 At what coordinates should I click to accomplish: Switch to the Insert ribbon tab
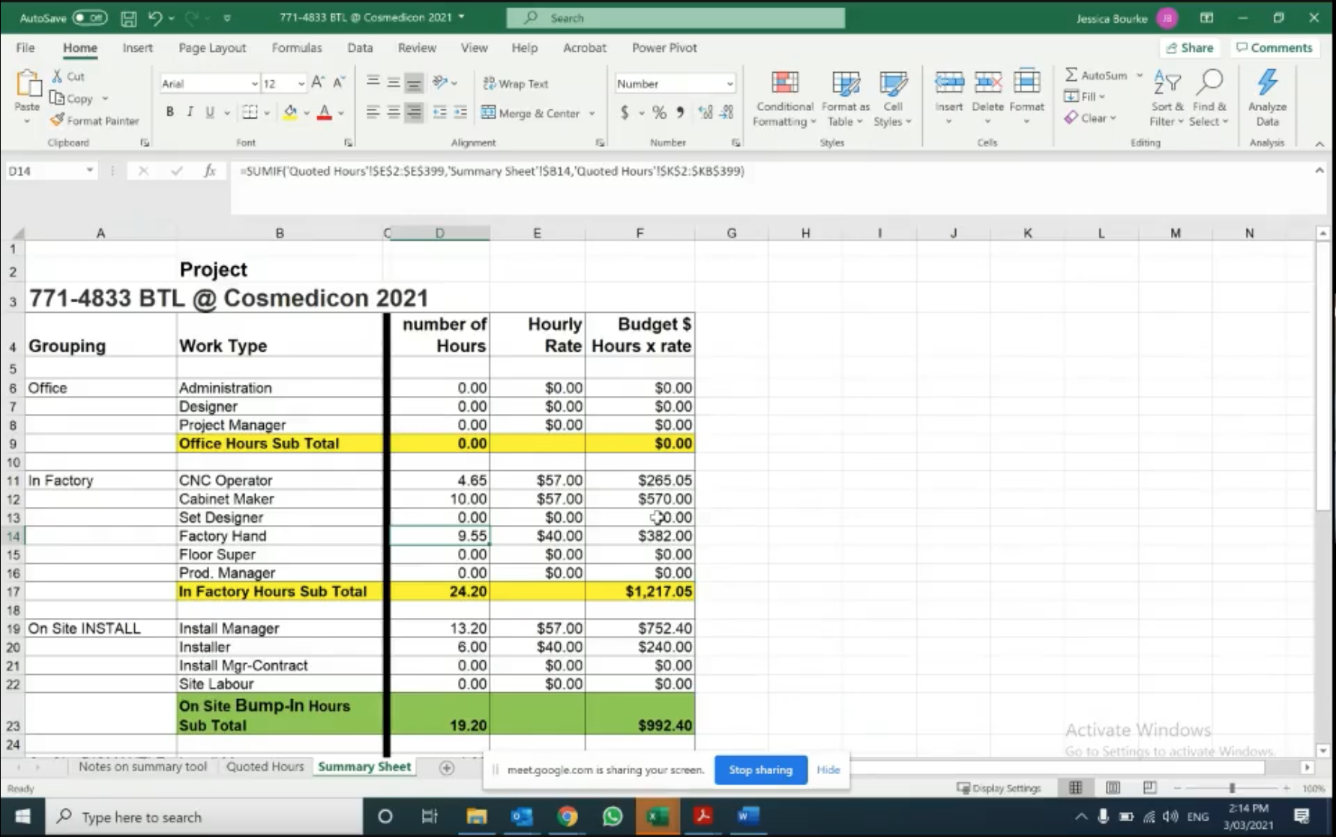coord(137,47)
